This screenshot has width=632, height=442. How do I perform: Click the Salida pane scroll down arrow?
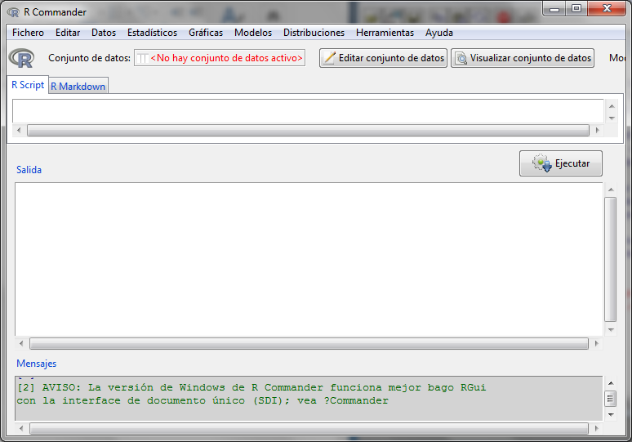tap(611, 330)
